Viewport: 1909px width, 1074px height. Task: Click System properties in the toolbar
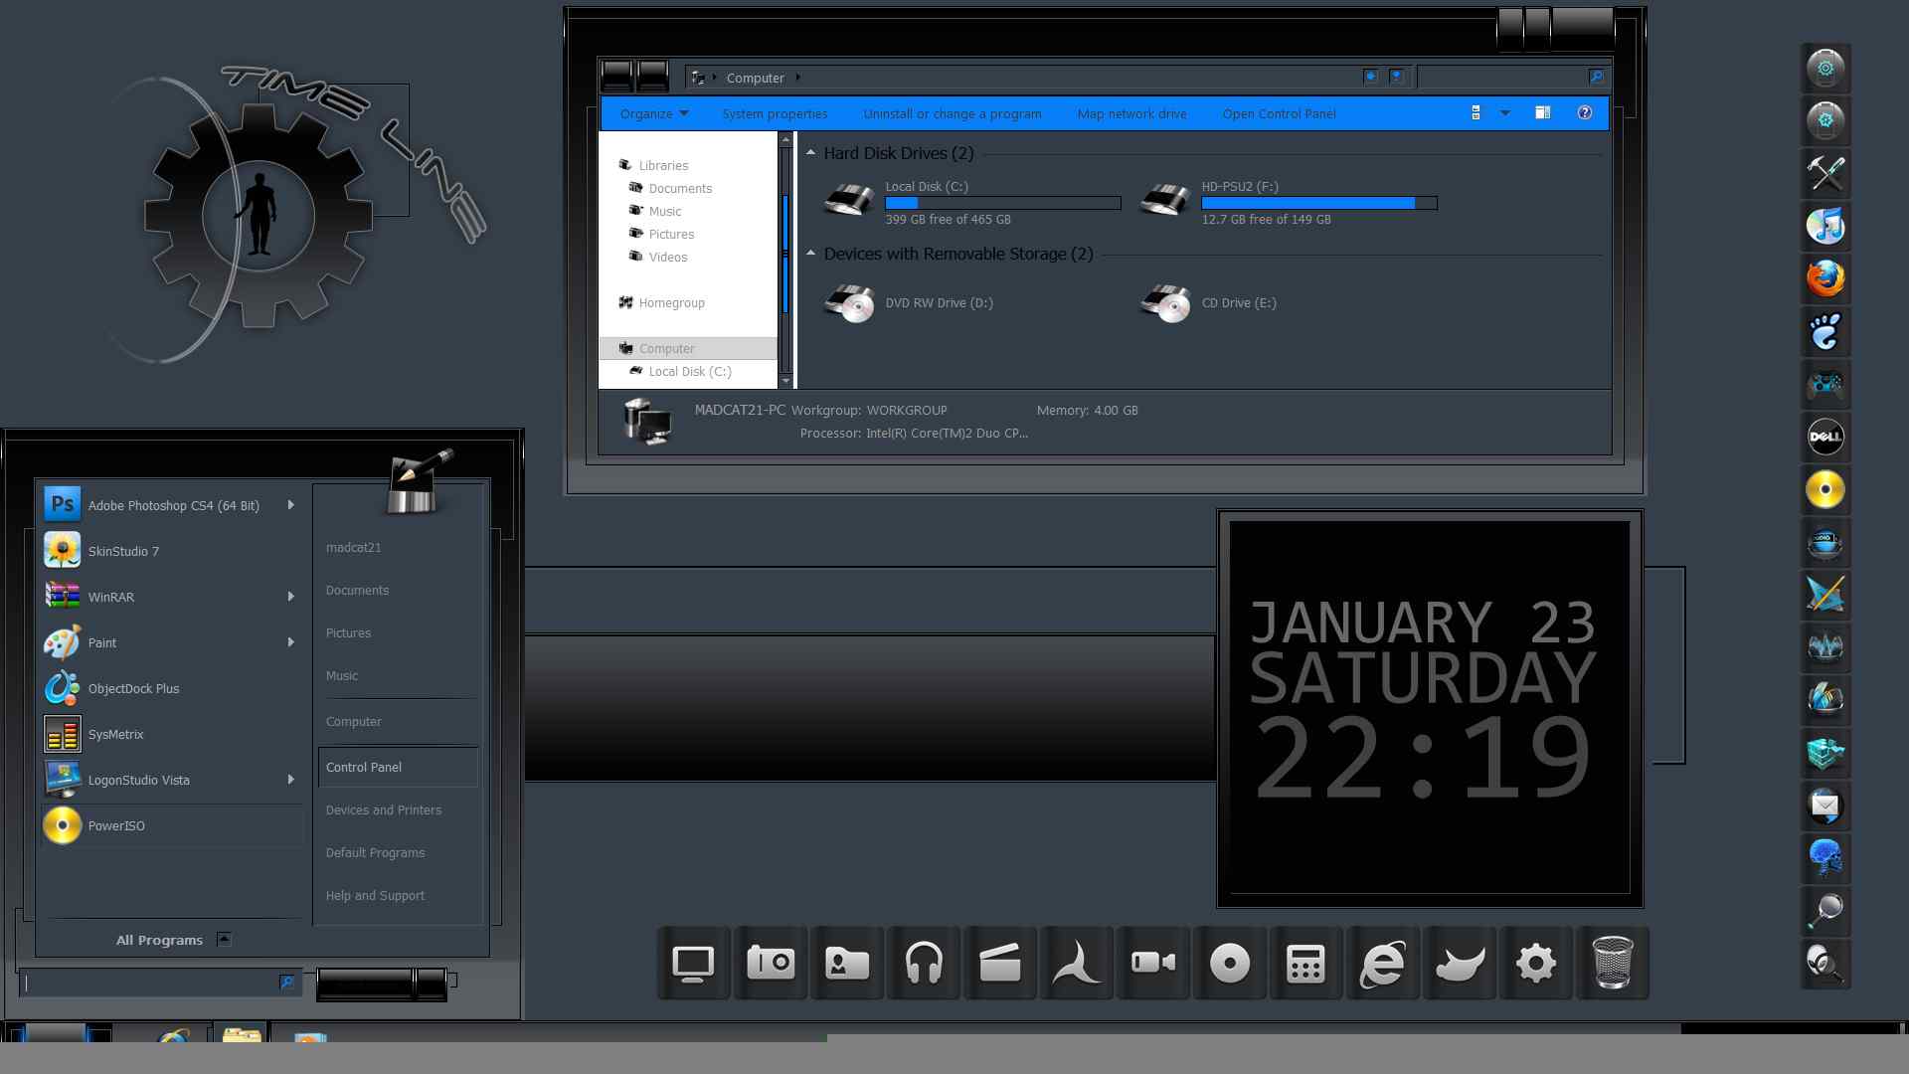coord(775,113)
